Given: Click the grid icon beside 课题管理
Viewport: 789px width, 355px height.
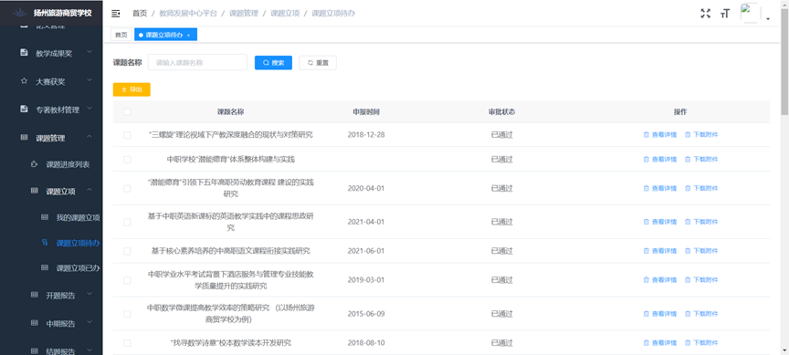Looking at the screenshot, I should [x=24, y=137].
